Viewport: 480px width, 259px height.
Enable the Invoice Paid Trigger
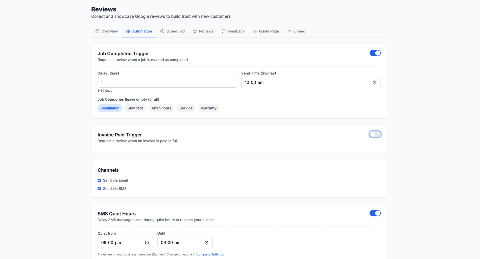[375, 134]
